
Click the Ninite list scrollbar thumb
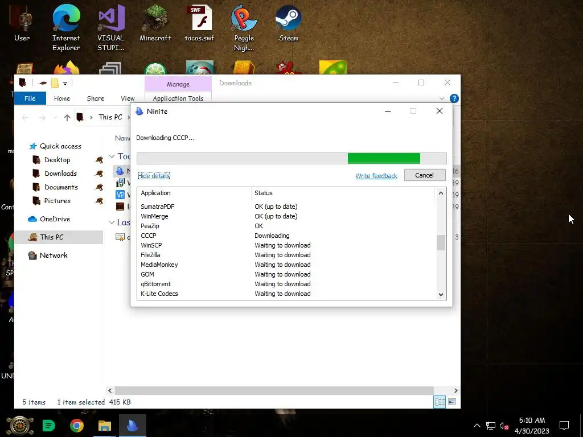441,242
